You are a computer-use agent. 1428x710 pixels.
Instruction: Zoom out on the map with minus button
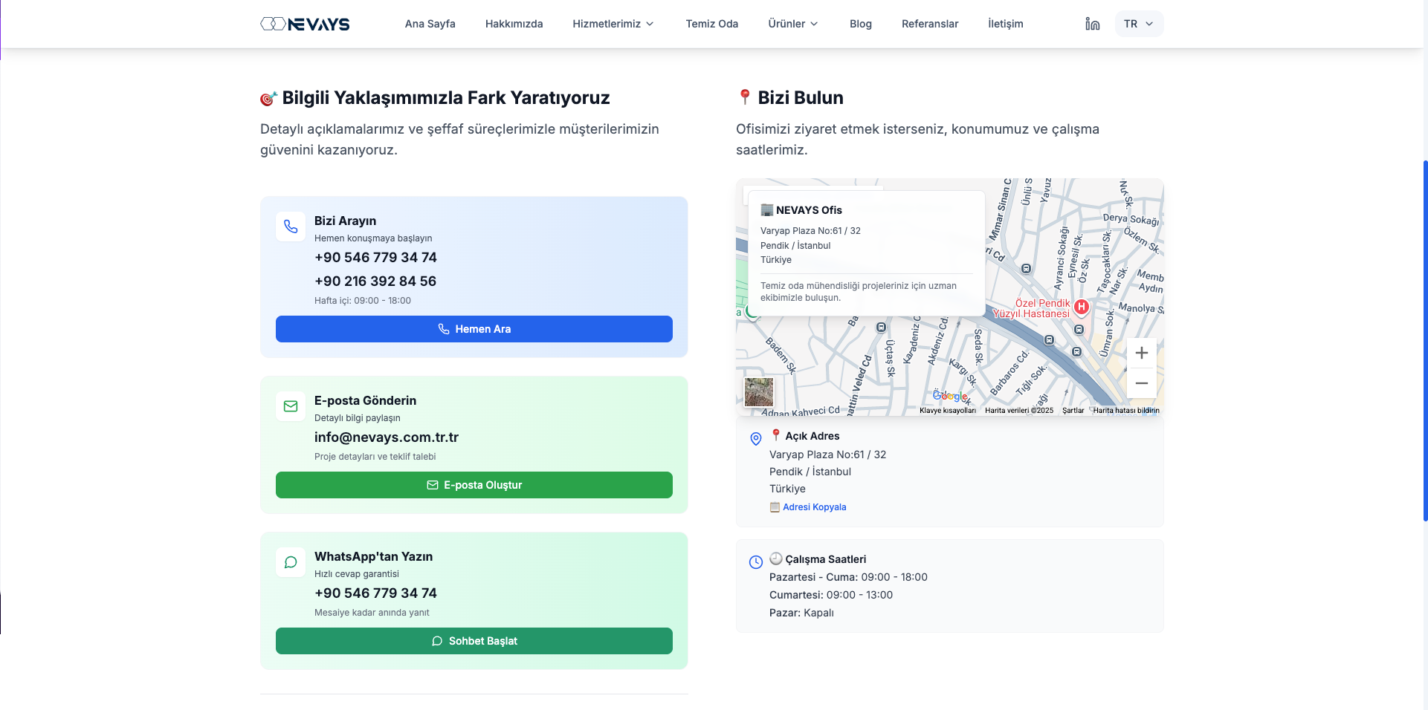coord(1141,383)
